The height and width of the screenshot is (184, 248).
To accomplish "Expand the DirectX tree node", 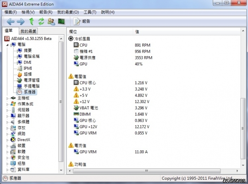I will pyautogui.click(x=7, y=140).
